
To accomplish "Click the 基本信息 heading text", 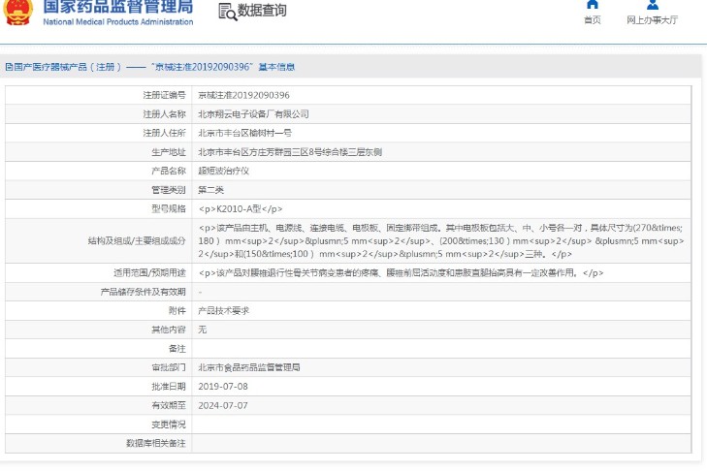I will pyautogui.click(x=276, y=67).
